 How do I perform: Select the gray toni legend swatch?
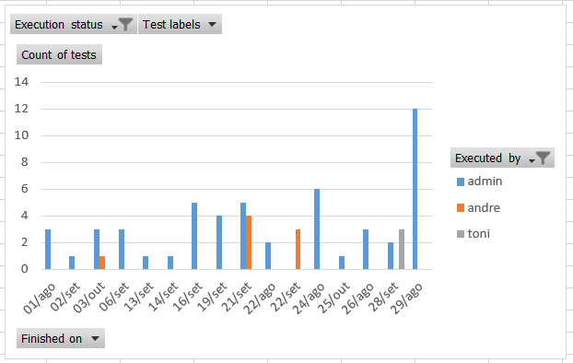(x=461, y=234)
